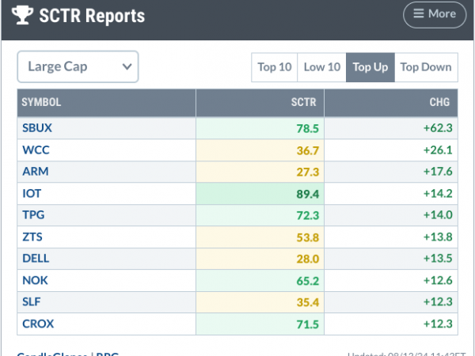Open the More menu button
475x356 pixels.
tap(435, 14)
